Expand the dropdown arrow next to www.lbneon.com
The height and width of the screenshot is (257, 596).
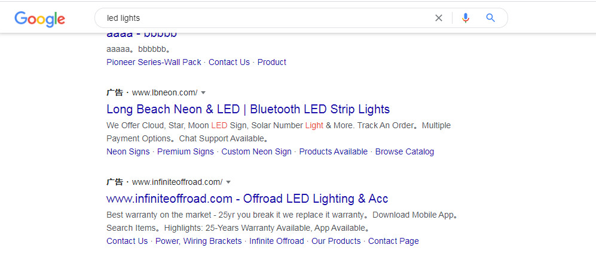[203, 93]
